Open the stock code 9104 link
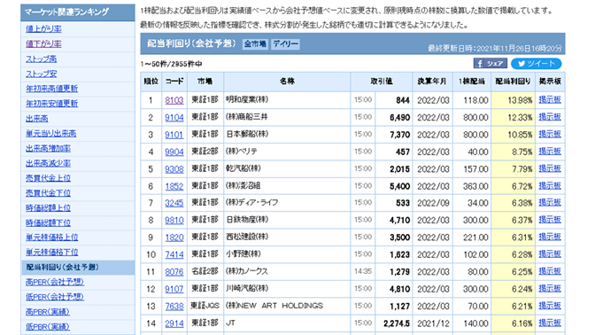 [x=174, y=118]
